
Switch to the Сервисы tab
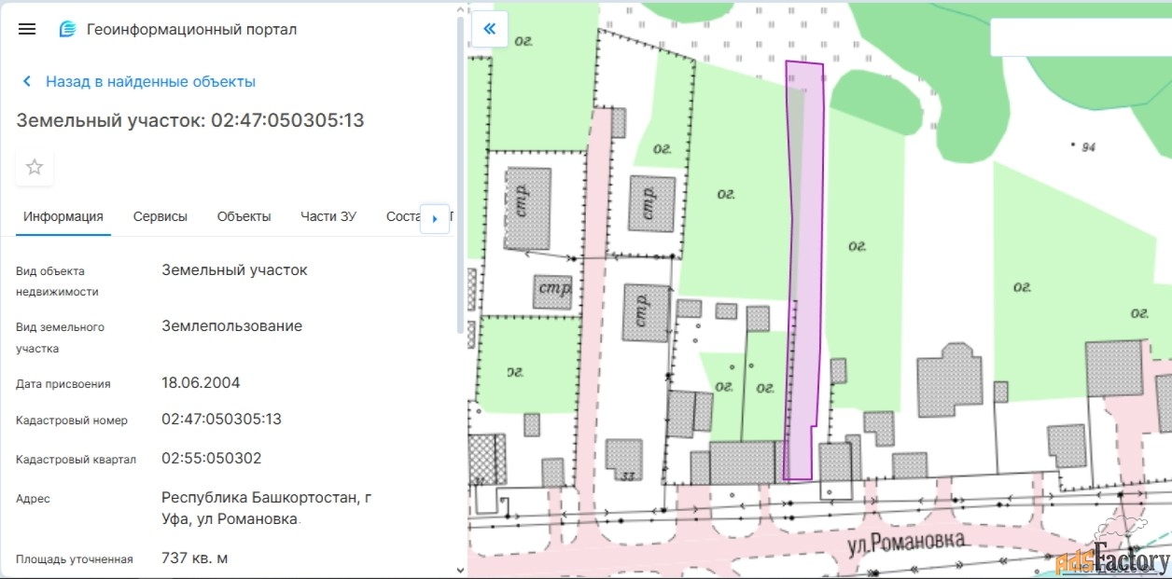click(x=160, y=216)
